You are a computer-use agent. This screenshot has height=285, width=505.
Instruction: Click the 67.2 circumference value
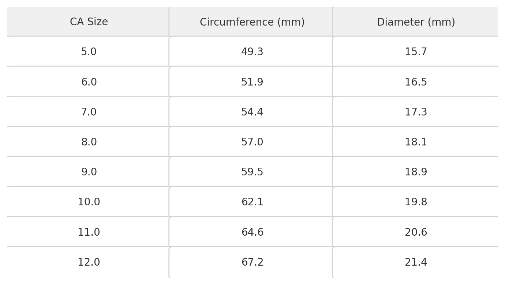tap(252, 262)
